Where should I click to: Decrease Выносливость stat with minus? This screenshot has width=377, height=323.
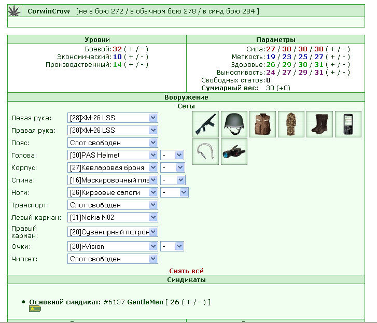pyautogui.click(x=344, y=73)
